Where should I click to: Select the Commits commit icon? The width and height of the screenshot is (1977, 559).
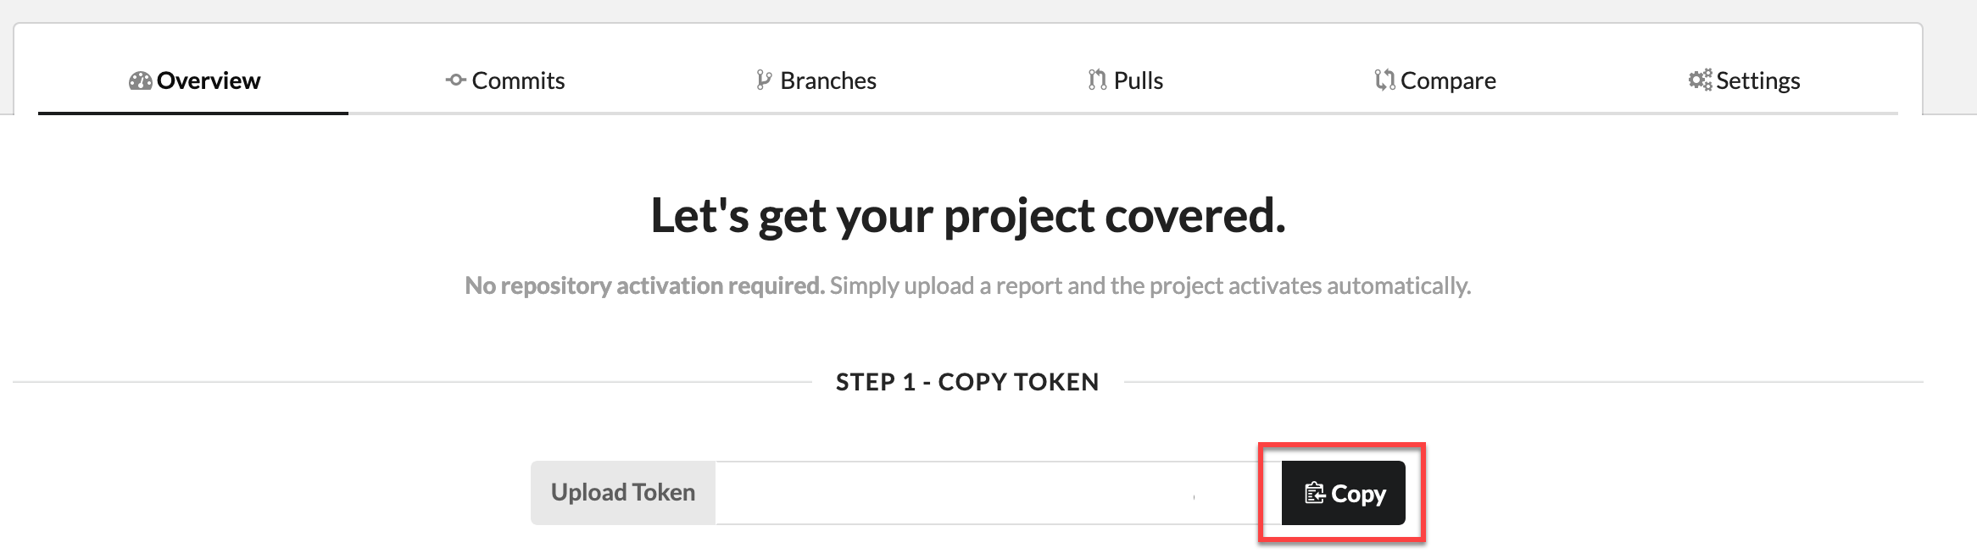pos(455,80)
